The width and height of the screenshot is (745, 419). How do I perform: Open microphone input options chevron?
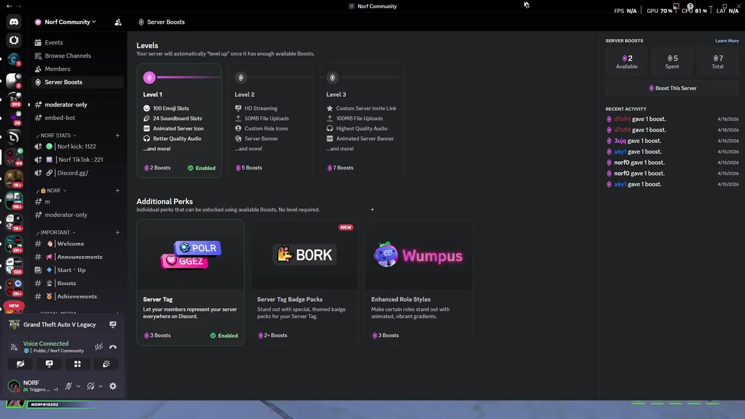(79, 386)
